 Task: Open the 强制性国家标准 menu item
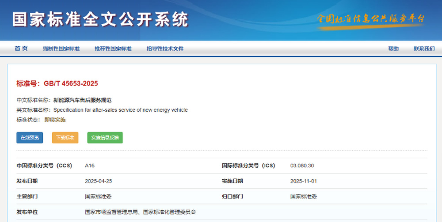(x=61, y=49)
